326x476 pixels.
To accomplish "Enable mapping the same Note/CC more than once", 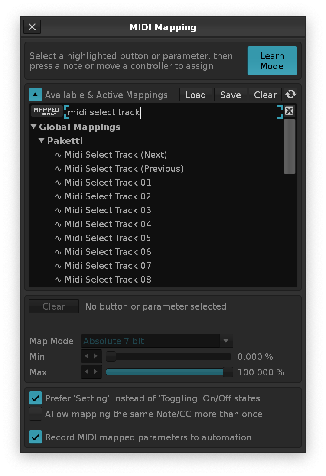I will tap(36, 414).
